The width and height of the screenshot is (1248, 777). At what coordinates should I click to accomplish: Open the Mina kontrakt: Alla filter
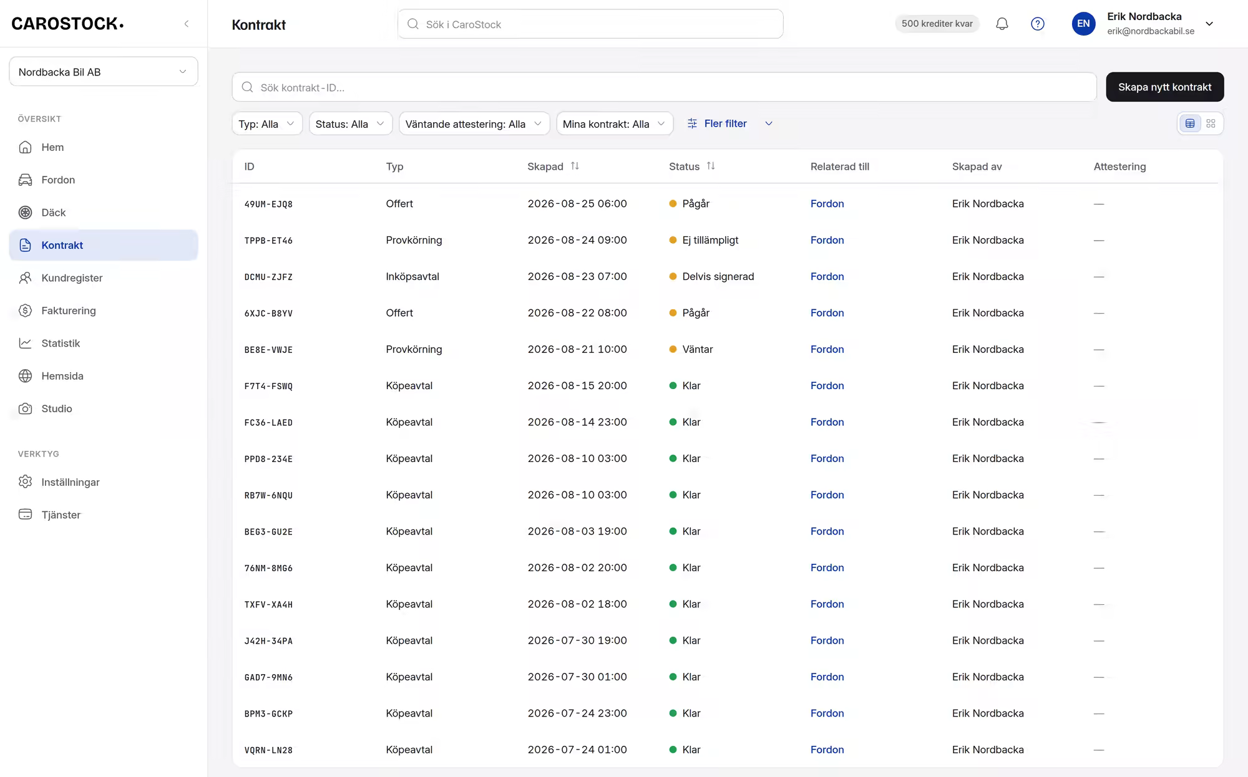click(x=615, y=123)
